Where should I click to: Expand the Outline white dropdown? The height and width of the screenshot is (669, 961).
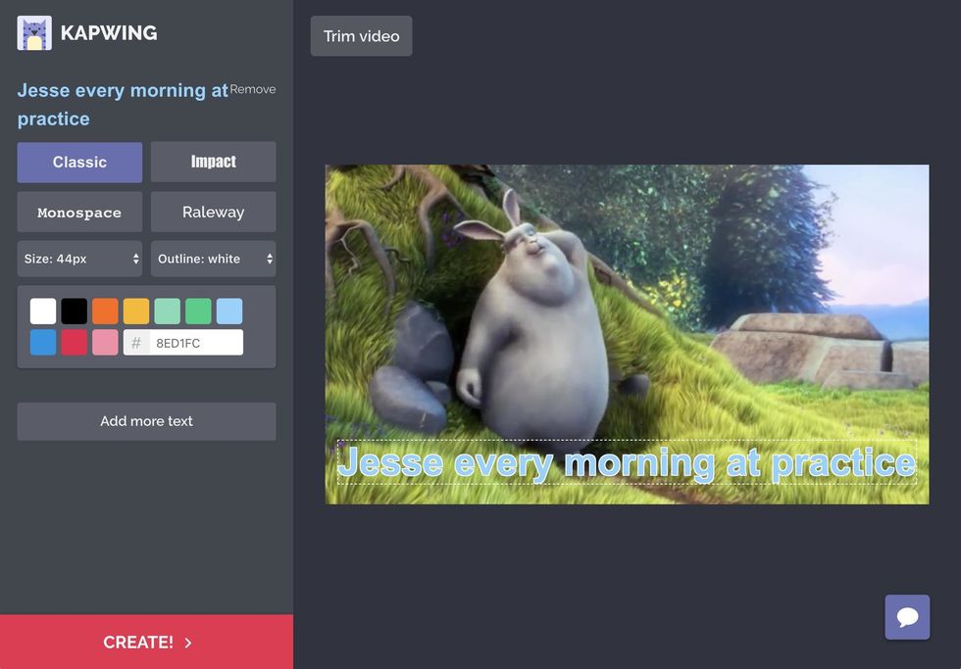(213, 259)
